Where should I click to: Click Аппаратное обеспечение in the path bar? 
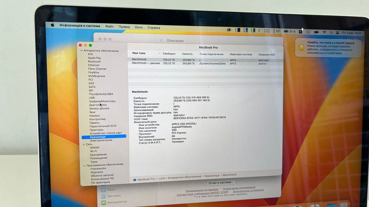click(x=184, y=177)
